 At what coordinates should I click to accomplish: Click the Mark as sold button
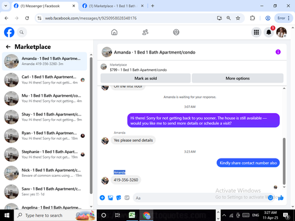pos(146,78)
